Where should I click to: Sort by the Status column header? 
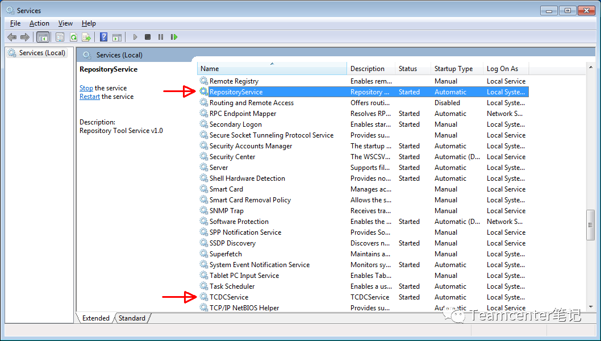tap(408, 69)
